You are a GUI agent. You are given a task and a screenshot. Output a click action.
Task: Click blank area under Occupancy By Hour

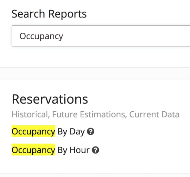[x=95, y=165]
